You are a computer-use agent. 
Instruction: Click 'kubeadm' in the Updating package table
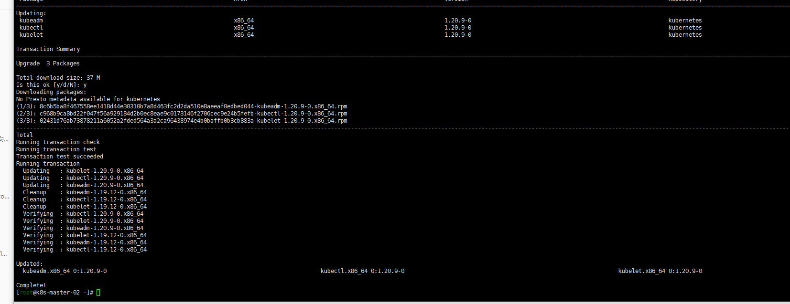(x=31, y=21)
